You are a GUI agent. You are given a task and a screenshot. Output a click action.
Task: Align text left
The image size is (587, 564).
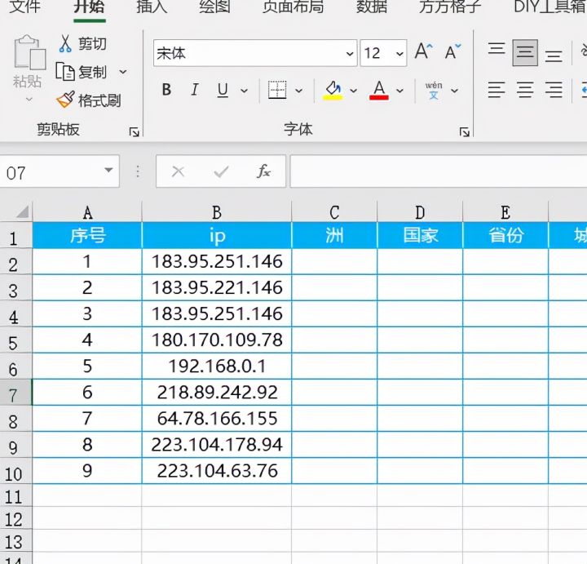(497, 90)
